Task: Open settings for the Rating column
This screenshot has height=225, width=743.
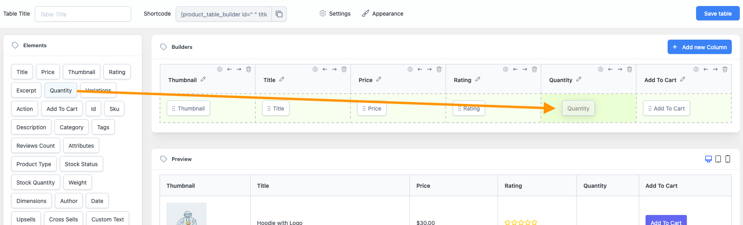Action: tap(506, 69)
